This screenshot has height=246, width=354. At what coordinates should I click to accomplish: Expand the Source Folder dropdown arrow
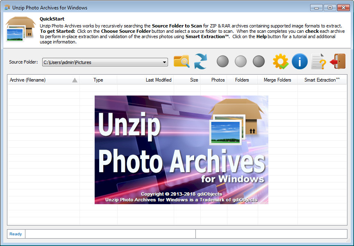tap(165, 62)
